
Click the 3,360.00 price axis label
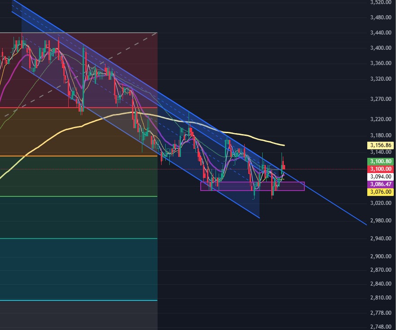coord(381,63)
